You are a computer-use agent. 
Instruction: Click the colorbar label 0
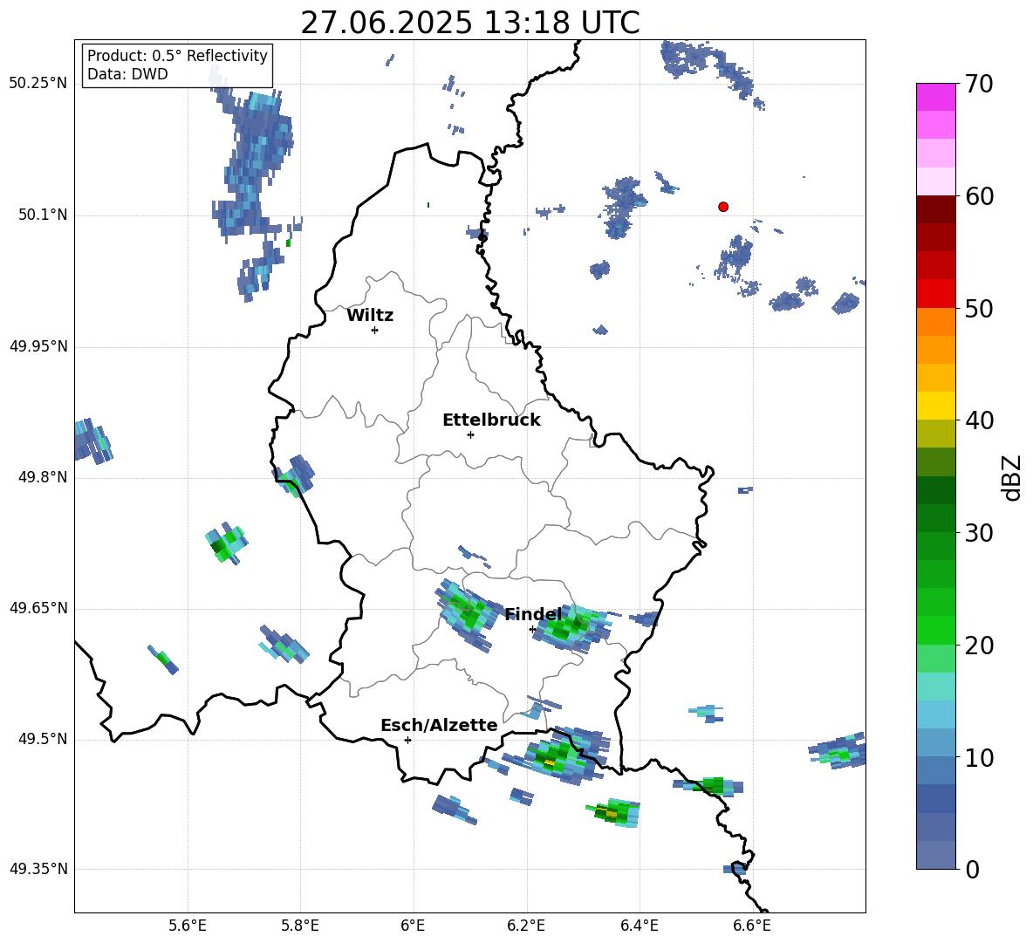click(x=972, y=869)
